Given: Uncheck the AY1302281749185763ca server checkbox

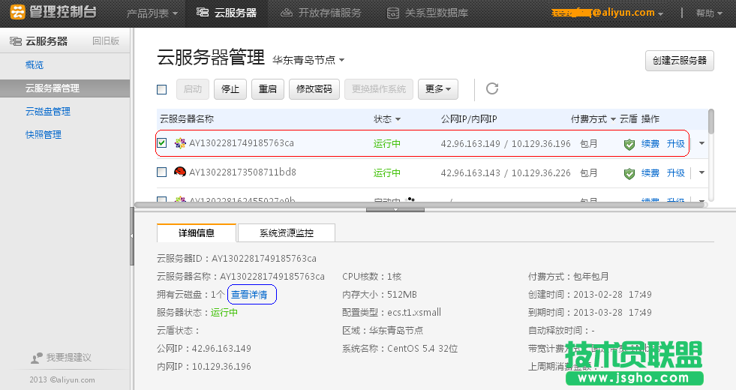Looking at the screenshot, I should click(x=162, y=142).
